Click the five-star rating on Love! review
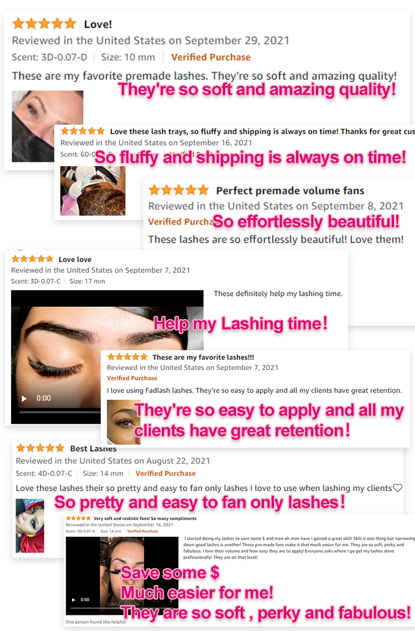Viewport: 415px width, 631px height. click(x=44, y=24)
